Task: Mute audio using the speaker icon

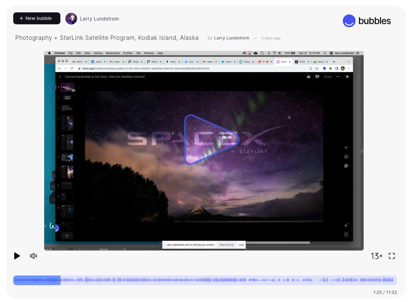Action: [x=34, y=256]
